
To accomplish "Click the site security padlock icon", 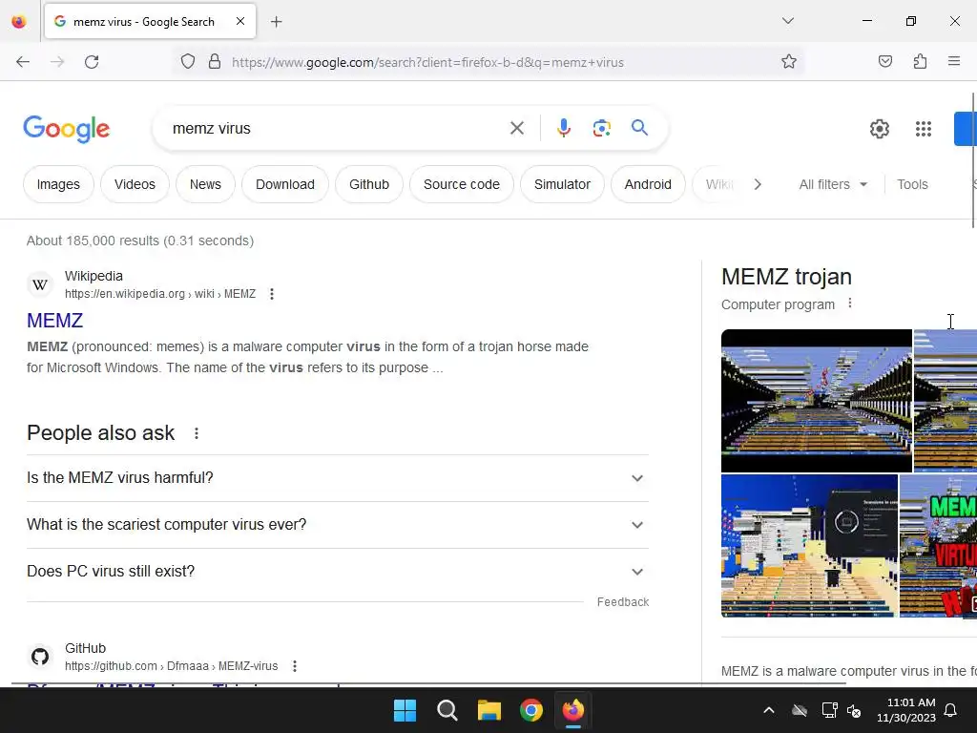I will point(215,62).
